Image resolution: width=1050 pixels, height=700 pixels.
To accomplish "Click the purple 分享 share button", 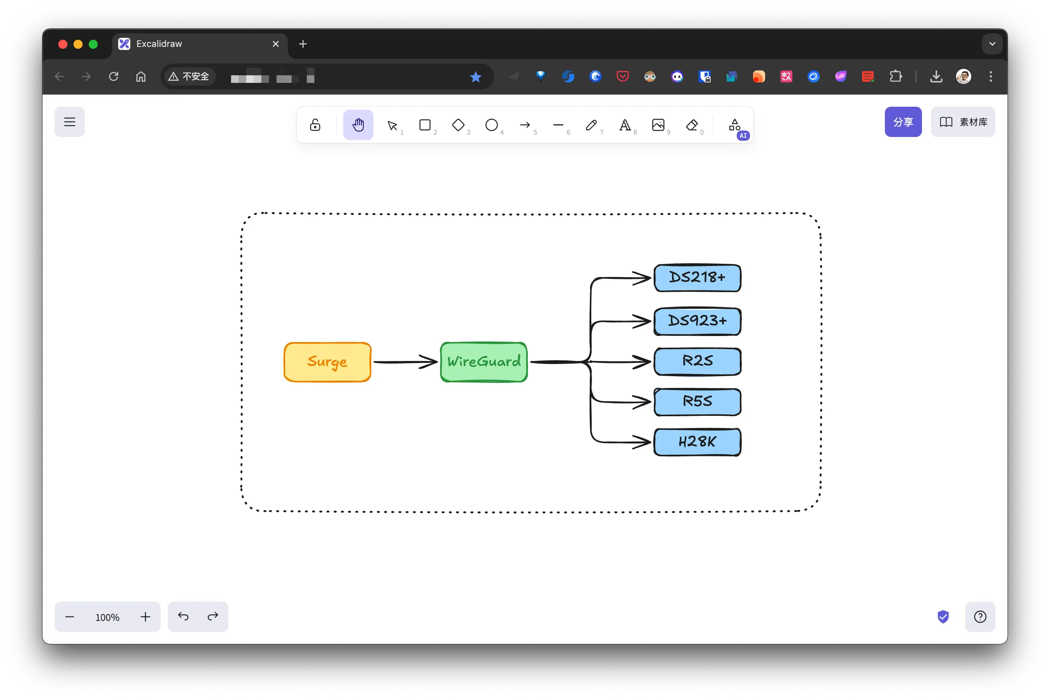I will (x=903, y=122).
